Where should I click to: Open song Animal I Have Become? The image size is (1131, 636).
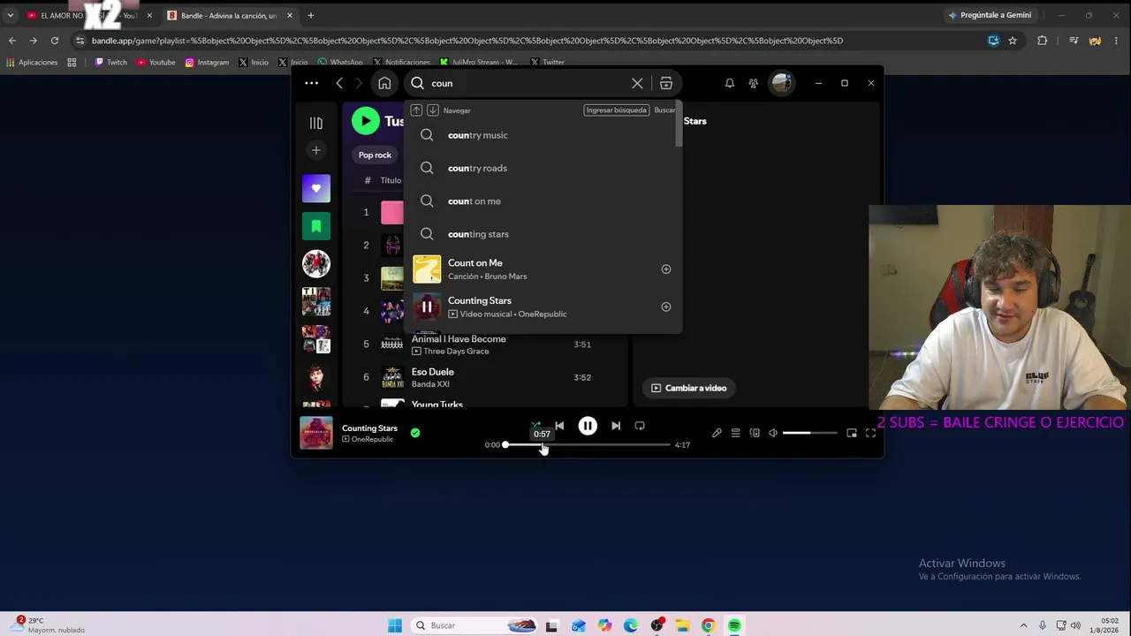pos(459,339)
